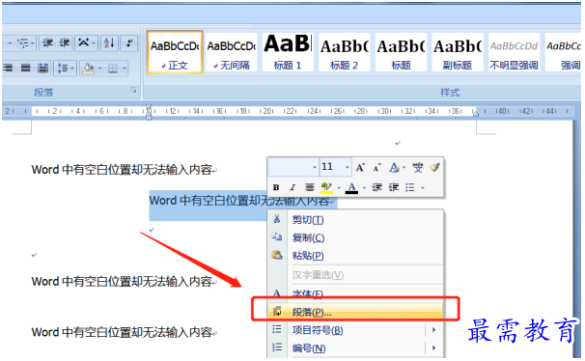Apply the 不明显强调 style
The width and height of the screenshot is (585, 361).
[x=514, y=52]
